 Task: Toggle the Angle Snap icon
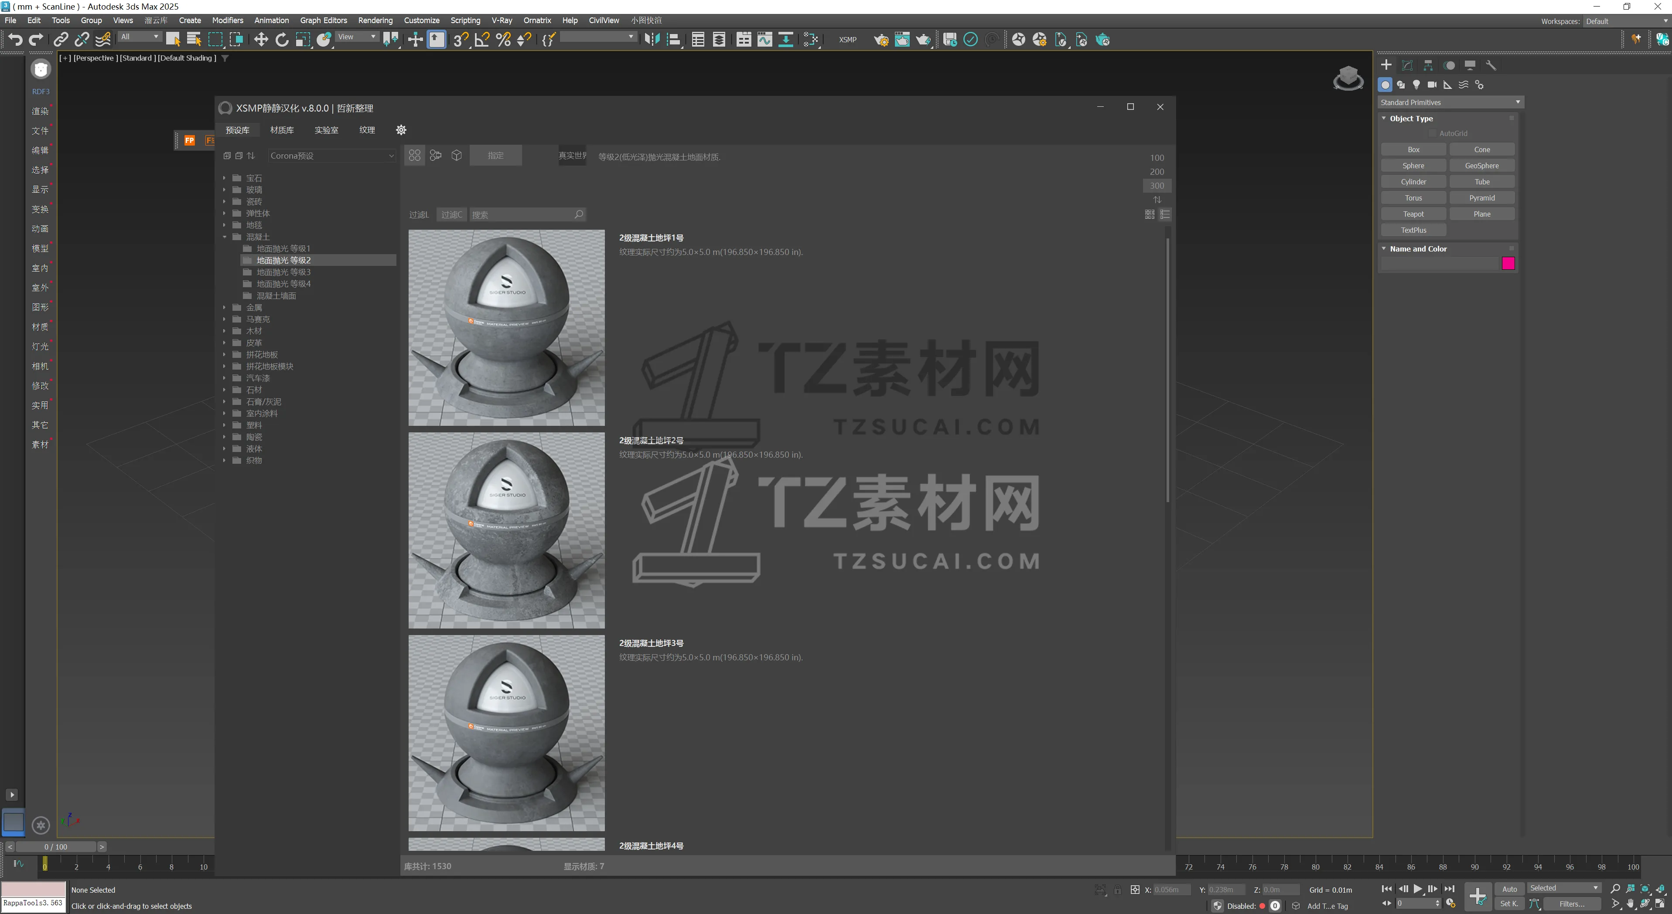[x=481, y=40]
